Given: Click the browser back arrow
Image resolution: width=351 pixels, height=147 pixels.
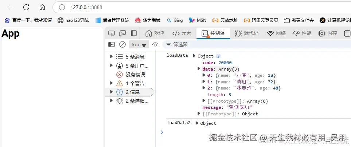Looking at the screenshot, I should click(10, 7).
